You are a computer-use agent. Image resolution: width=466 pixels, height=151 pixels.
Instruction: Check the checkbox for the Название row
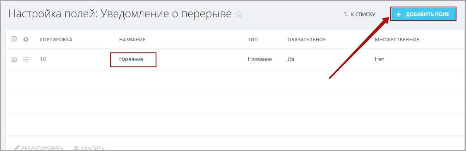point(14,59)
